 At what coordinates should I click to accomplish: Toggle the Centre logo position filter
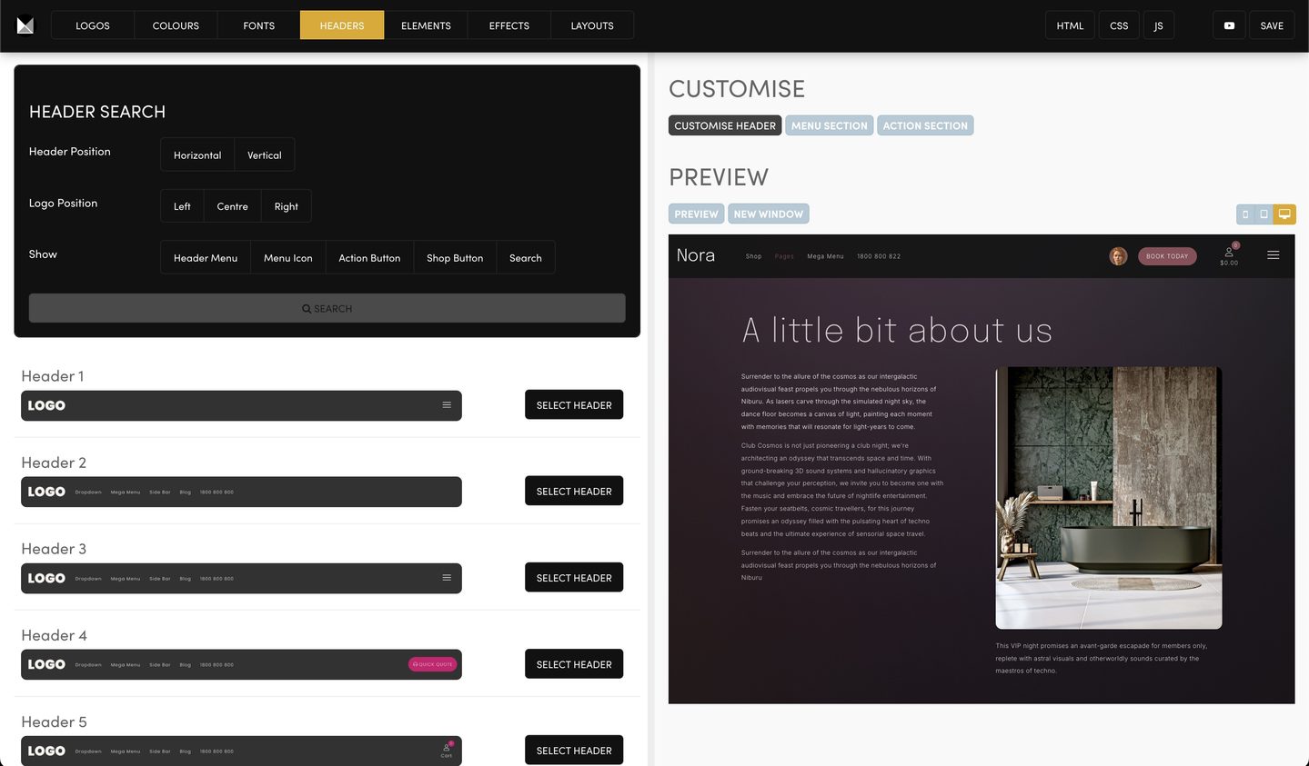click(x=232, y=206)
